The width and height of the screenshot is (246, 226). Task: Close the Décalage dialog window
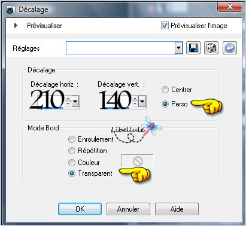230,7
